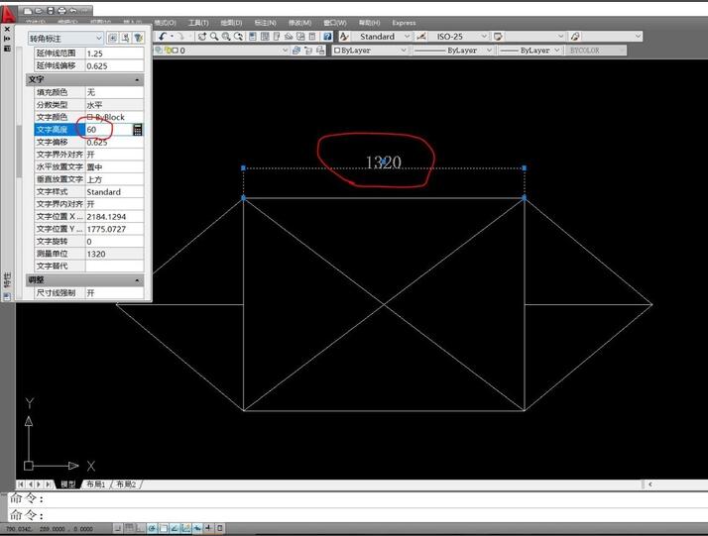
Task: Open the Dimension Style manager icon
Action: 420,37
